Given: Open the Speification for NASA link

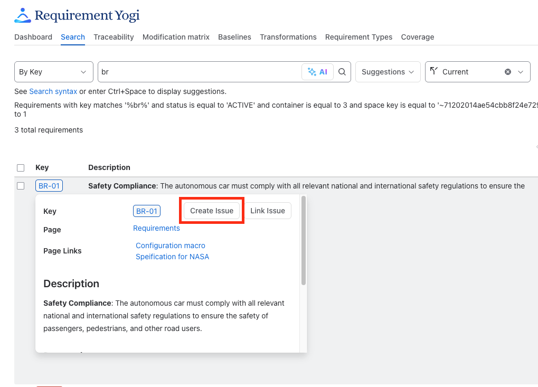Looking at the screenshot, I should [x=172, y=257].
